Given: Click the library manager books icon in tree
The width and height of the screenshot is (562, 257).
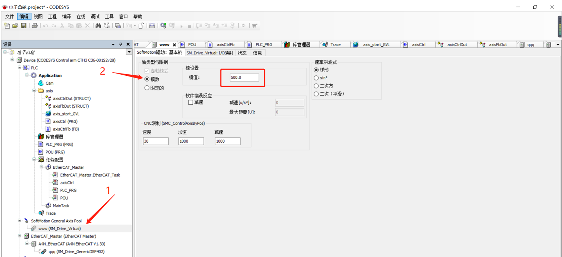Looking at the screenshot, I should tap(41, 137).
